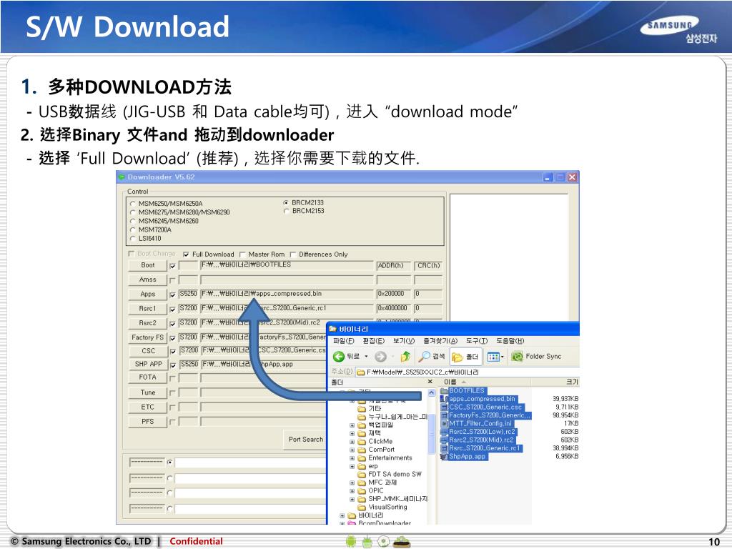This screenshot has width=732, height=549.
Task: Select the Rsrc2_S7200(Mid).rc2 file icon
Action: point(444,440)
